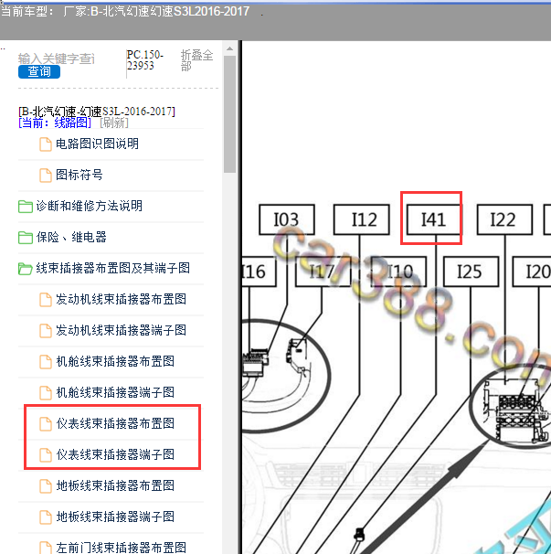Viewport: 551px width, 554px height.
Task: Click the [当前：线路图] link
Action: (55, 123)
